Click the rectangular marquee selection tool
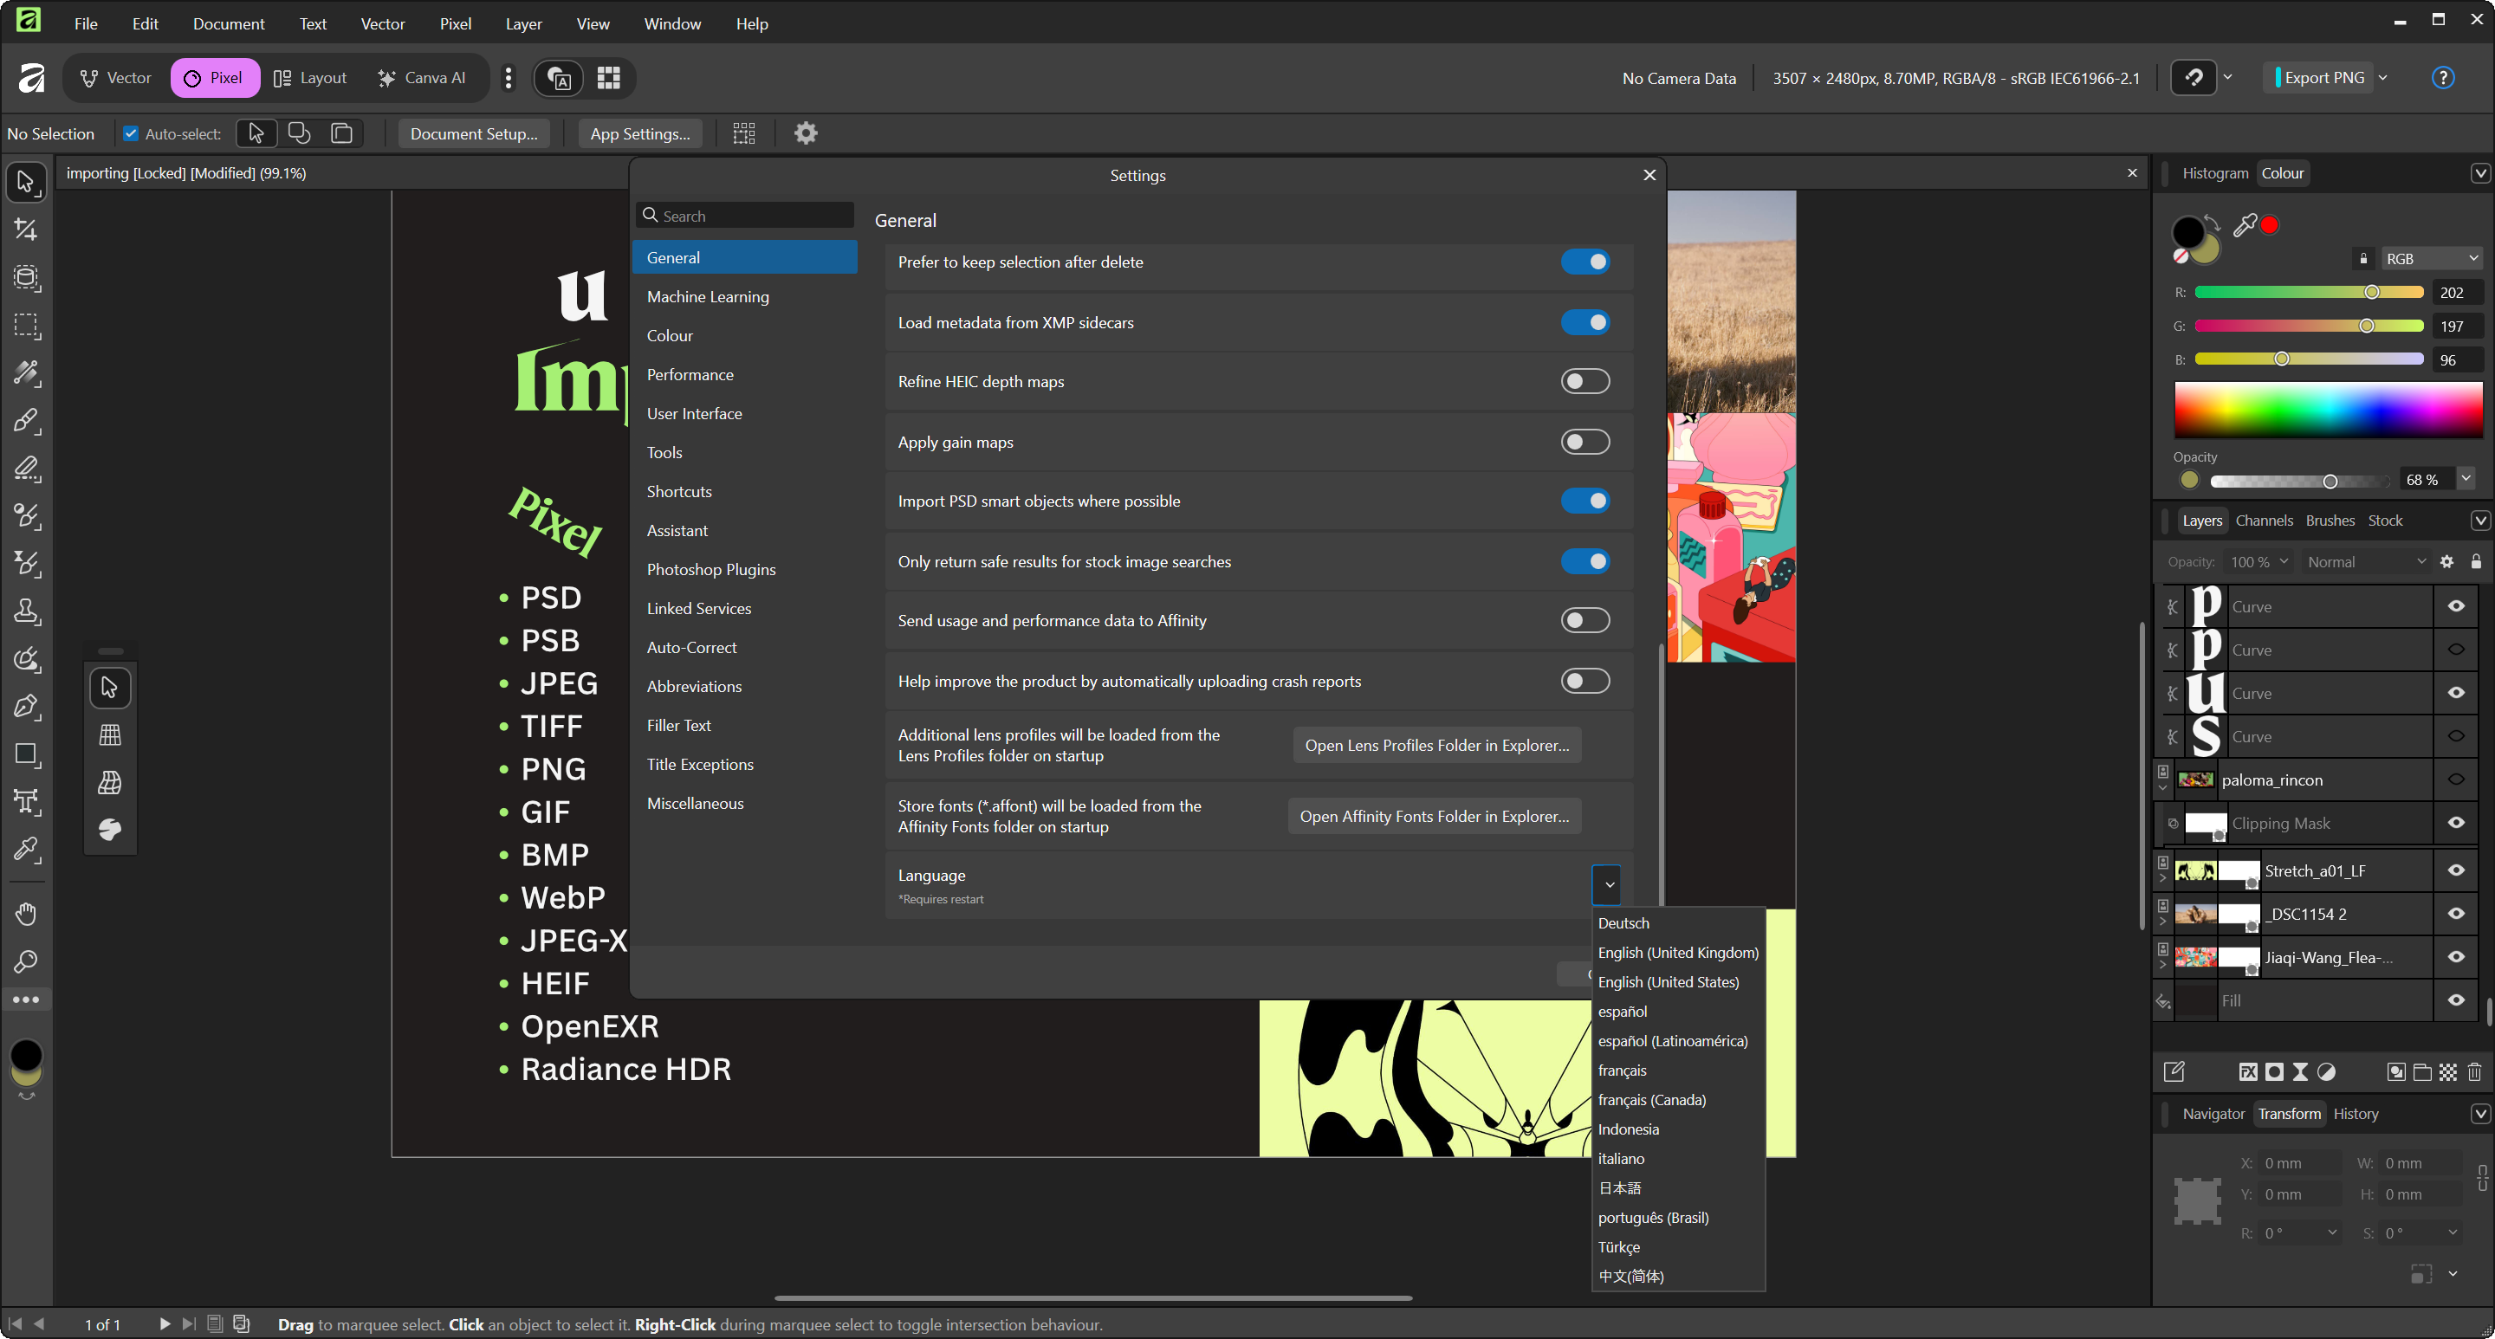2495x1339 pixels. pyautogui.click(x=26, y=326)
